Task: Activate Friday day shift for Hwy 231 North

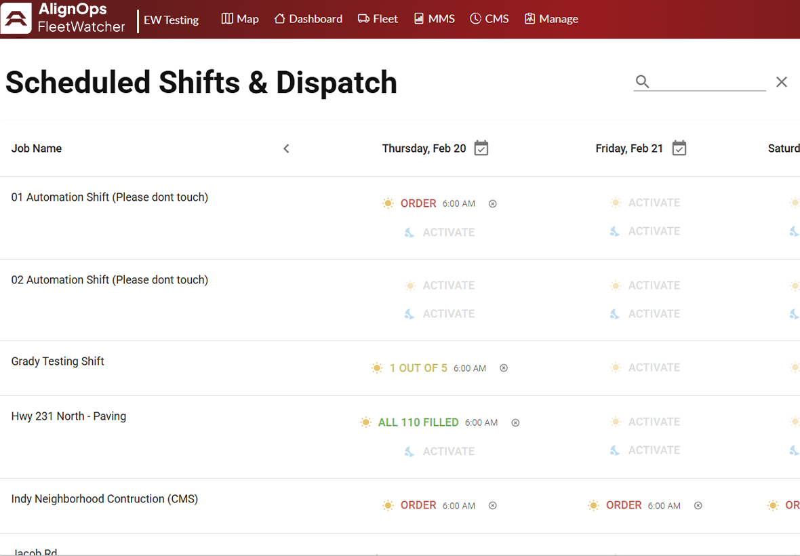Action: (x=654, y=421)
